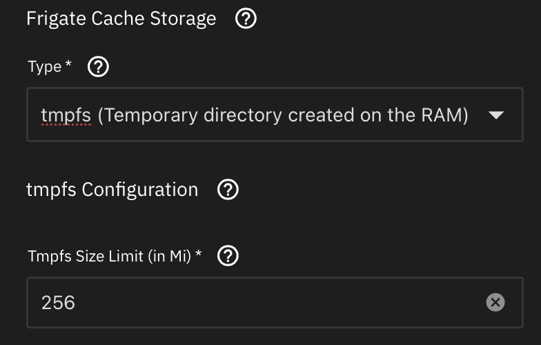Screen dimensions: 541x345
Task: Click the tmpfs Configuration section heading
Action: (x=112, y=189)
